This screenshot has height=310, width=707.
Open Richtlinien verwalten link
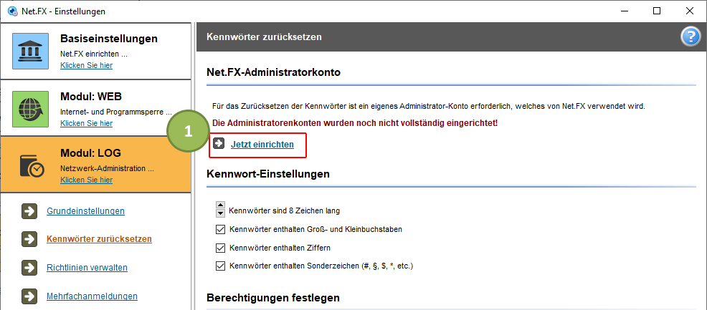[87, 268]
